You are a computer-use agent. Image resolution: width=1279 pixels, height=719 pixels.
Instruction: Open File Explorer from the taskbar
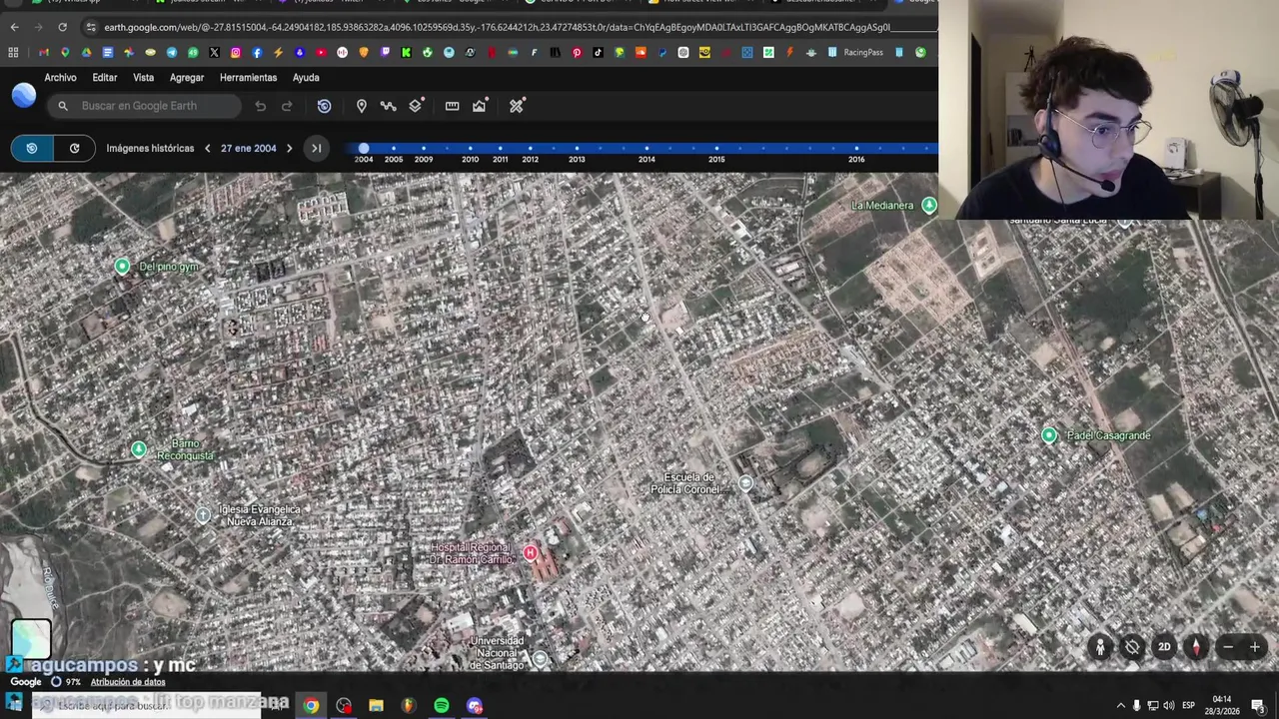click(376, 706)
